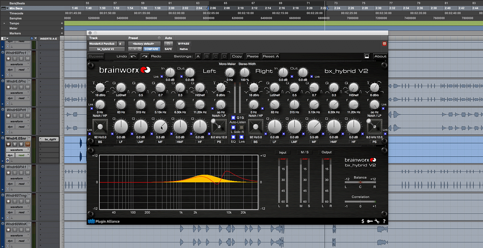This screenshot has height=248, width=483.
Task: Click the brainworx logo in the EQ header
Action: 125,70
